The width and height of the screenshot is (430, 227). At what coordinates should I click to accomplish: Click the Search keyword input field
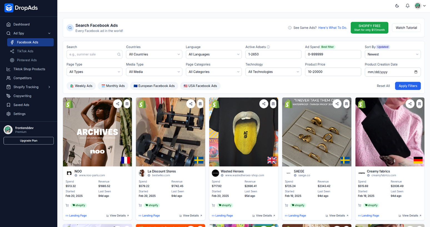(x=94, y=54)
